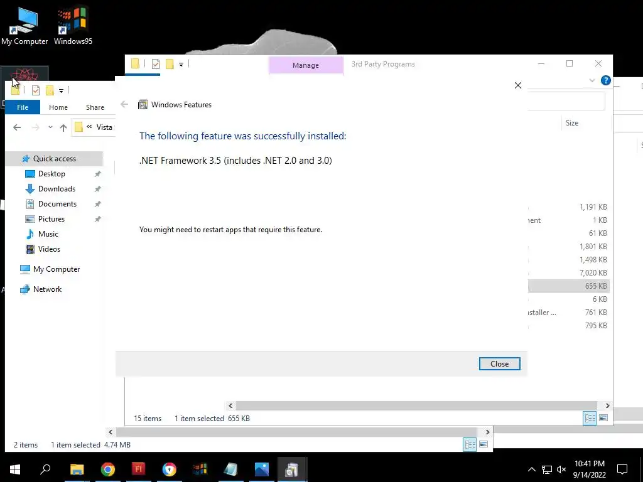Click the back arrow in Windows Features dialog

[124, 105]
